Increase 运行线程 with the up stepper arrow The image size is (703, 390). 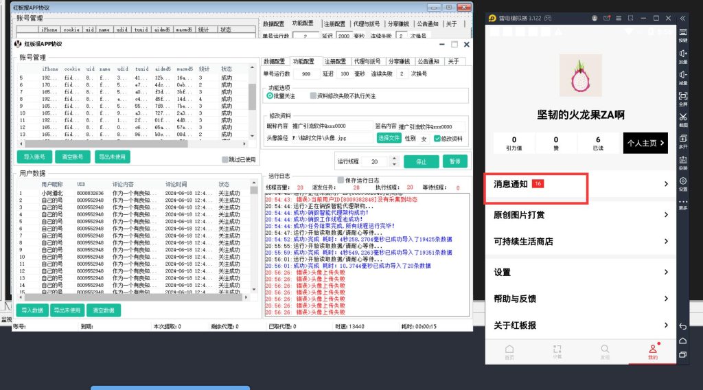point(394,159)
